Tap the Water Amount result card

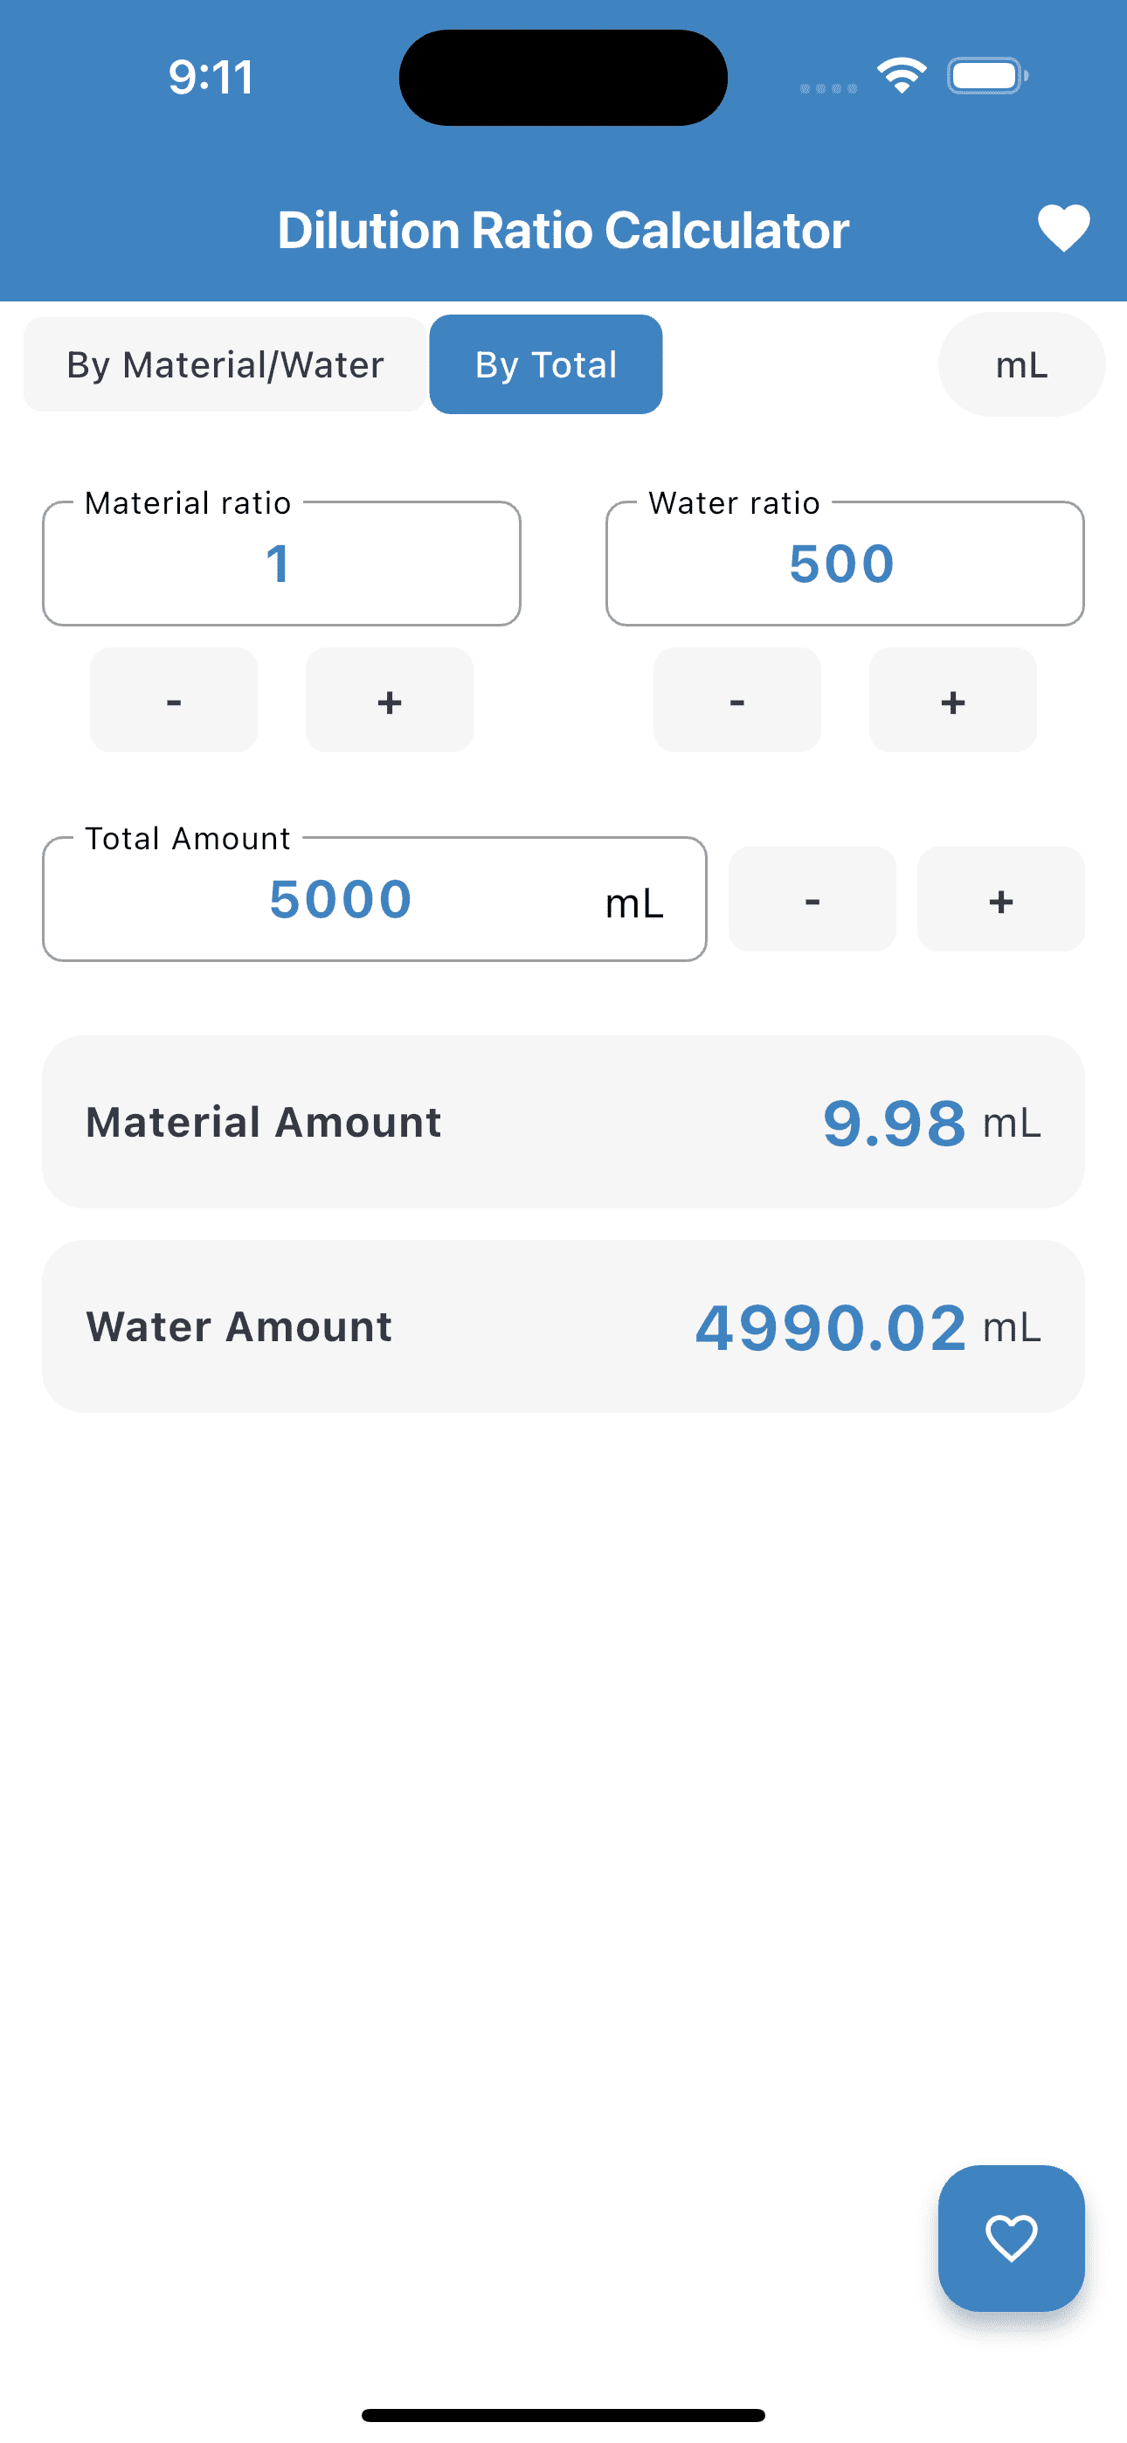click(563, 1325)
